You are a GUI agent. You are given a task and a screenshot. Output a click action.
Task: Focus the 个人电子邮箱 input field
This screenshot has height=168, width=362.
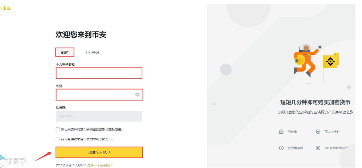click(x=99, y=73)
